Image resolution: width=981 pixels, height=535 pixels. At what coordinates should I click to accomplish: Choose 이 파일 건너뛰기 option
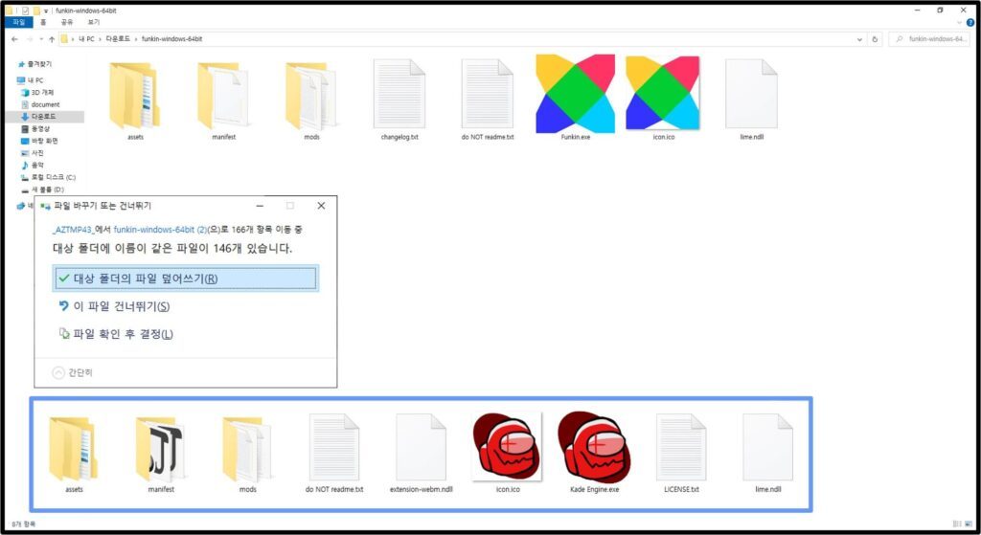tap(114, 306)
